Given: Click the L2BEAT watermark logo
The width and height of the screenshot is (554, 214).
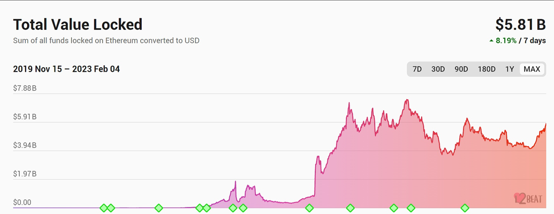Looking at the screenshot, I should click(x=528, y=199).
